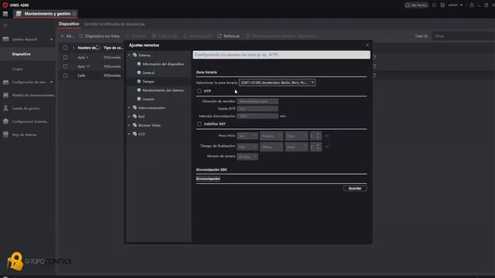Viewport: 495px width, 278px height.
Task: Open the list view icon in title bar
Action: [x=434, y=5]
